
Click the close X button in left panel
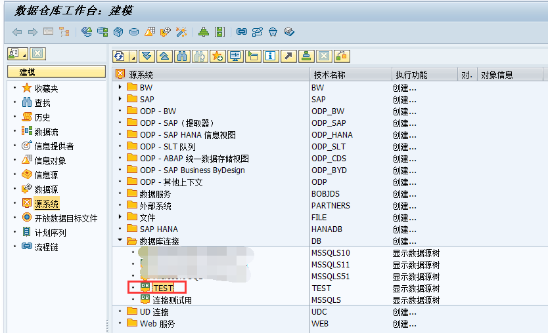click(x=37, y=54)
